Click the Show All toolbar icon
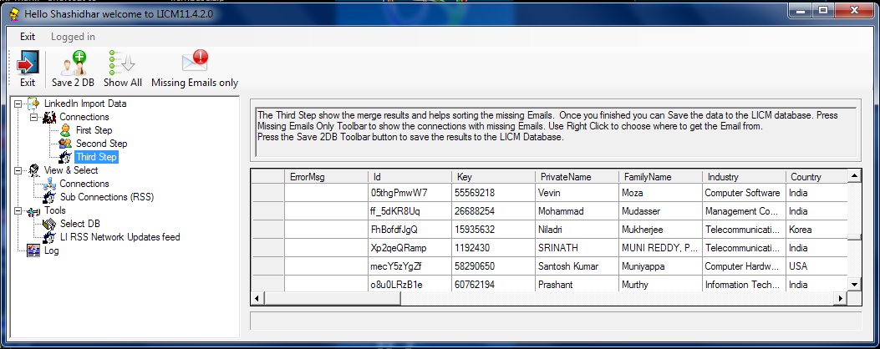Screen dimensions: 880x349 click(x=122, y=63)
